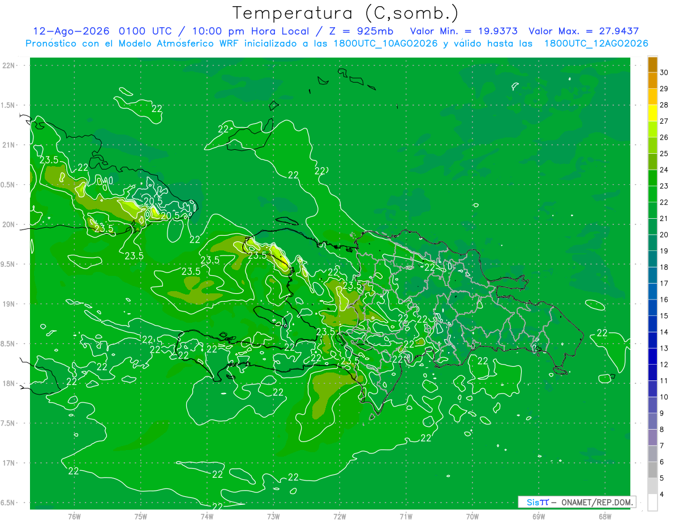
Task: Click the '0100 UTC' time text
Action: coord(146,31)
